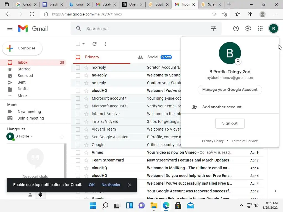Dismiss the desktop notifications banner

click(129, 185)
